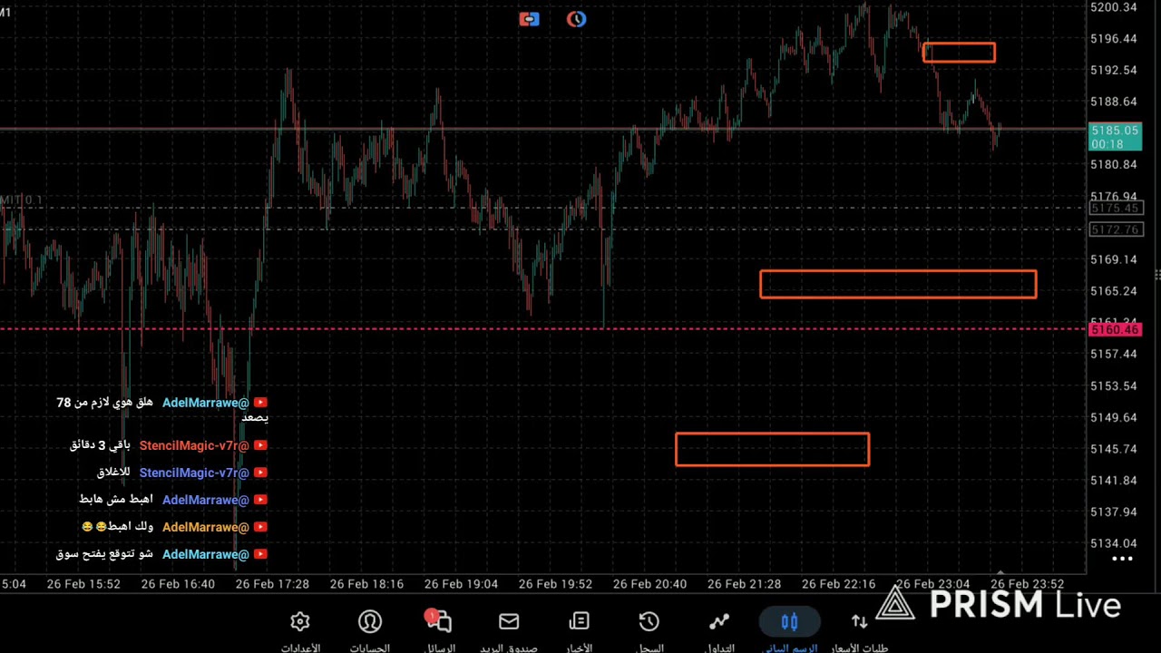This screenshot has width=1161, height=653.
Task: Open the الحسابات (Accounts) tab
Action: [x=370, y=631]
